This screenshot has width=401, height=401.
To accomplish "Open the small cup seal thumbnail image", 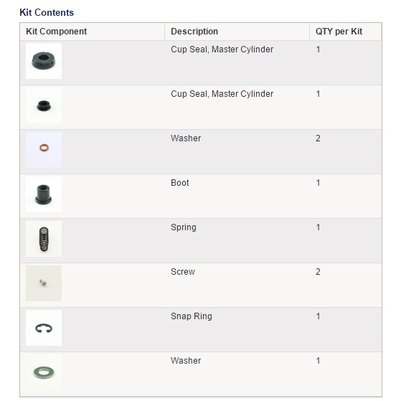I will click(44, 105).
